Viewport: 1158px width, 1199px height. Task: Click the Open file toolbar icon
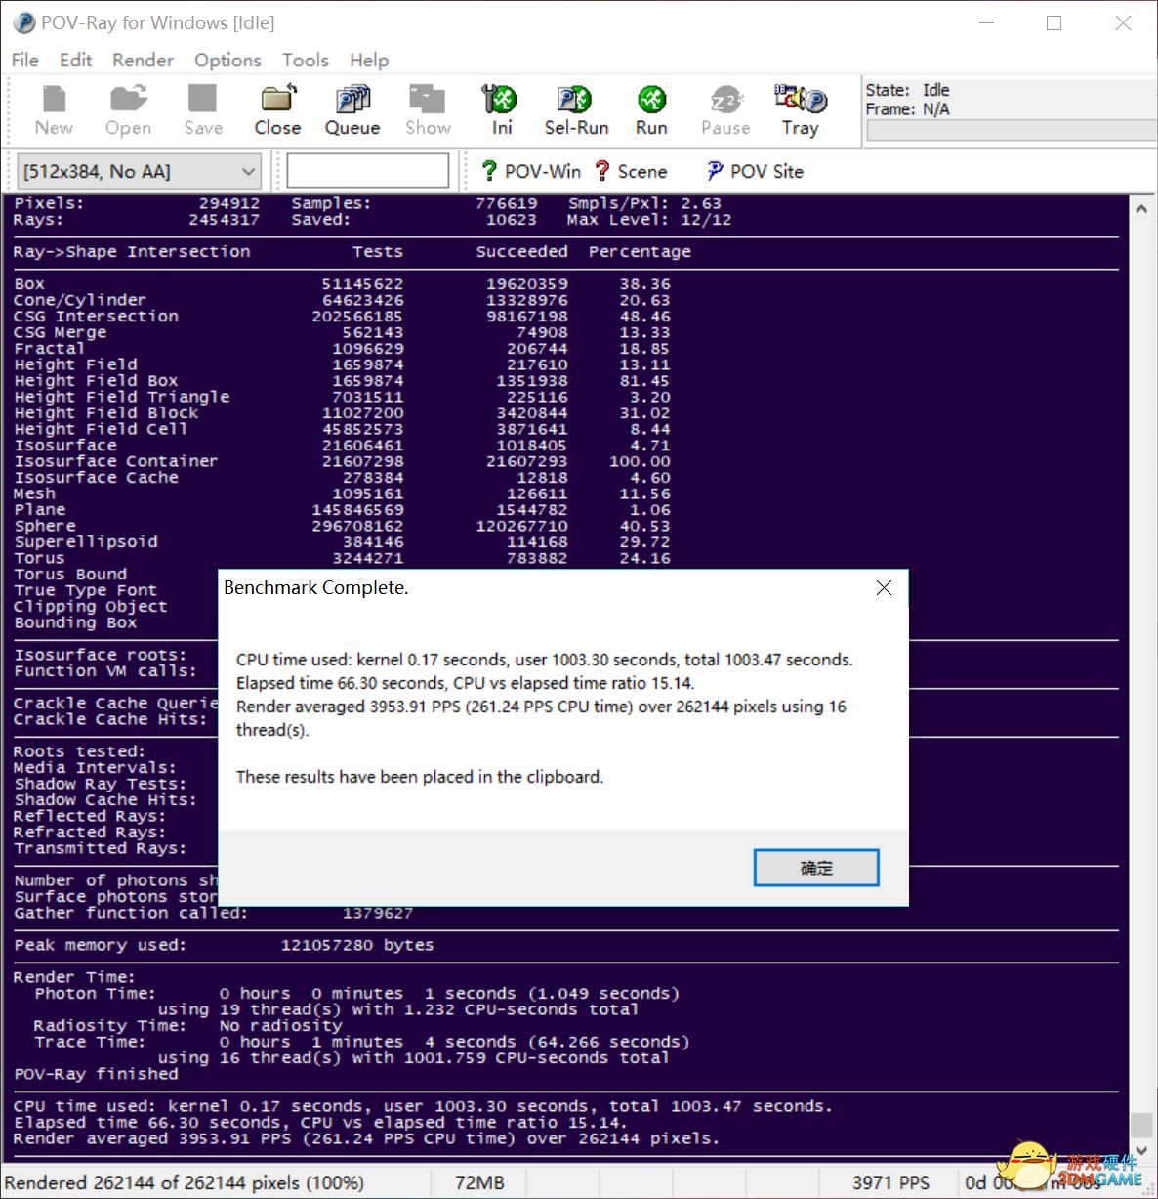pyautogui.click(x=128, y=110)
